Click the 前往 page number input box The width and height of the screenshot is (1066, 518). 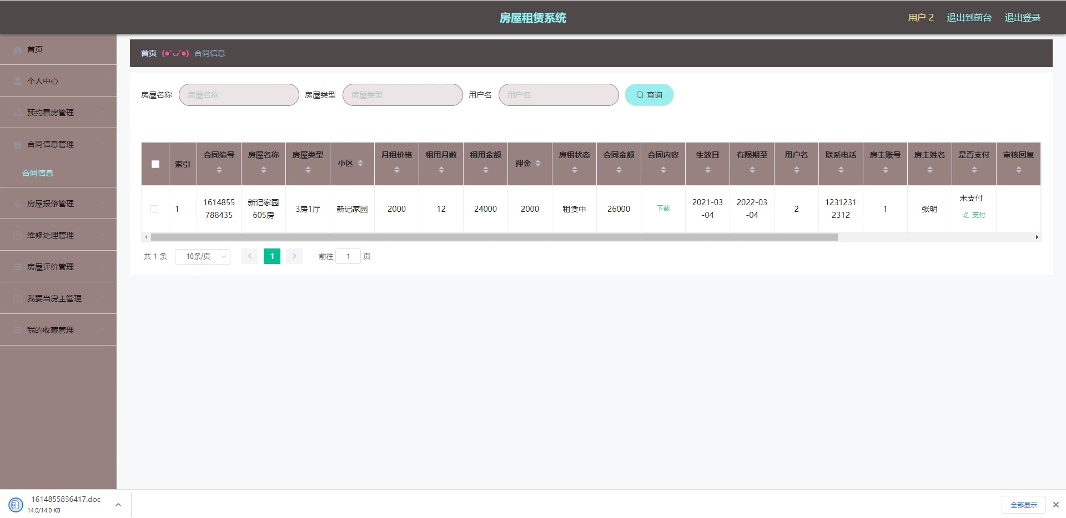[348, 256]
